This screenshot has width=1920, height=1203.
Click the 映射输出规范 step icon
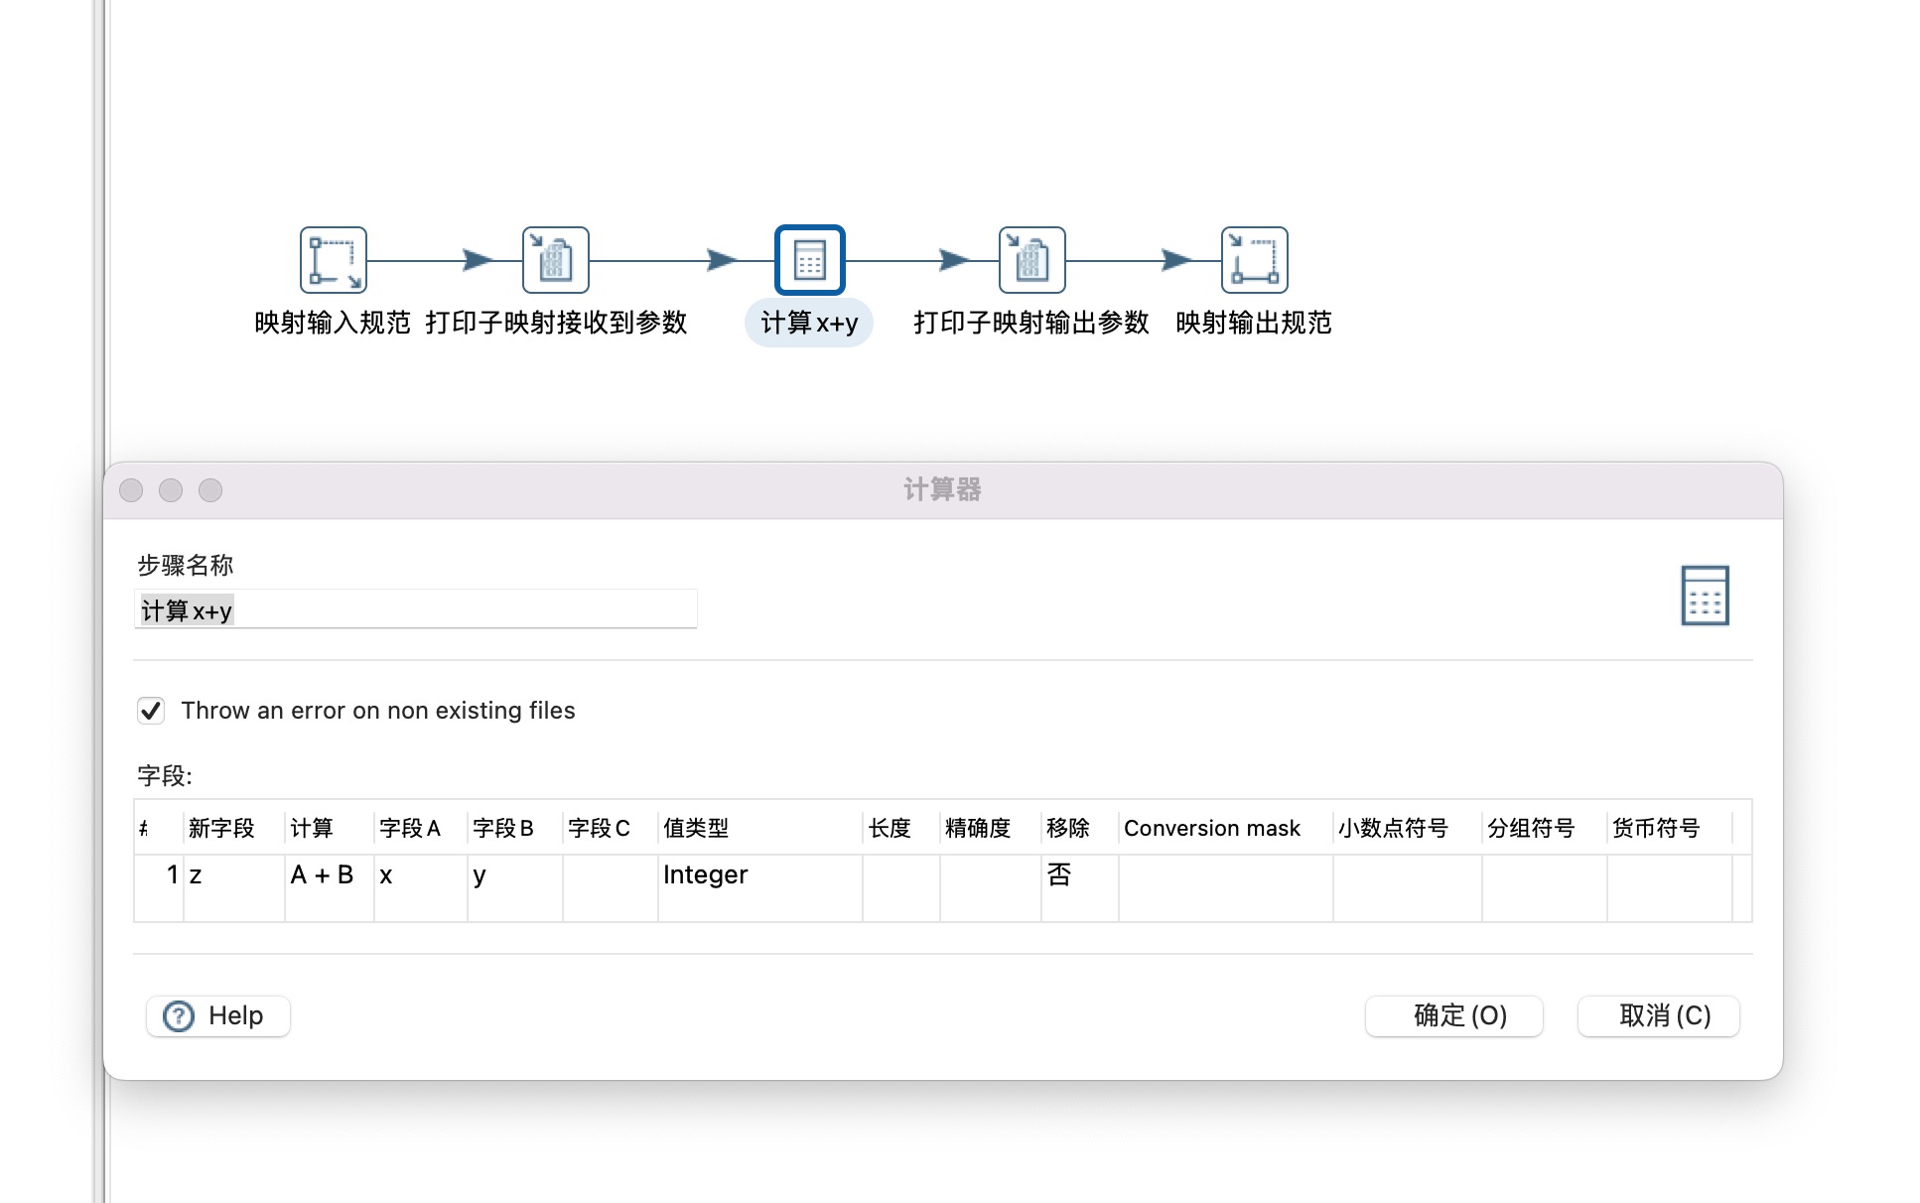(1254, 260)
